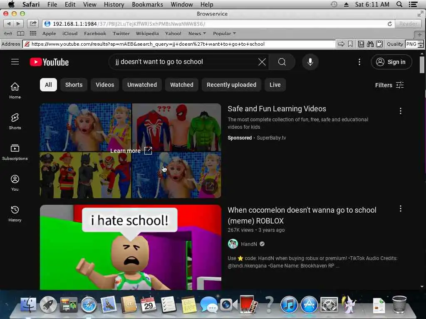Go forward with Safari forward arrow
This screenshot has height=319, width=426.
click(x=18, y=24)
